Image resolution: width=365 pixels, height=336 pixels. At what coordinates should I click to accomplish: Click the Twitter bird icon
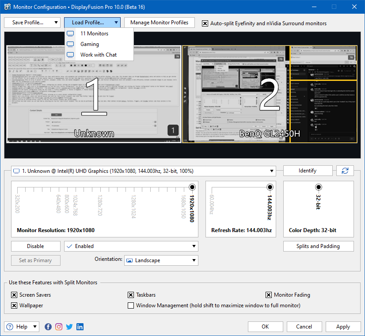(x=69, y=327)
